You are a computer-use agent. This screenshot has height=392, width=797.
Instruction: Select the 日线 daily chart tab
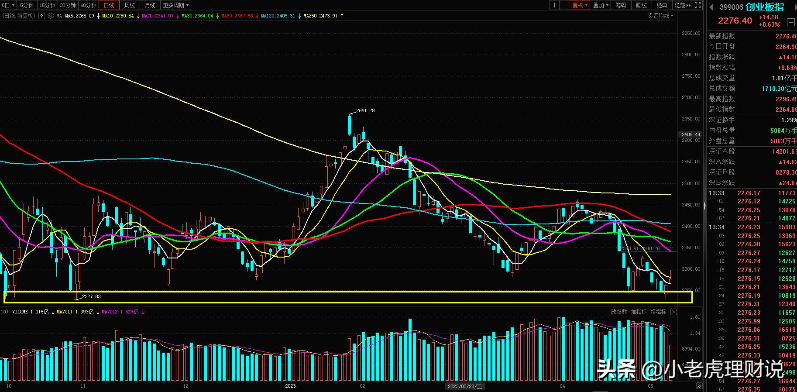109,5
